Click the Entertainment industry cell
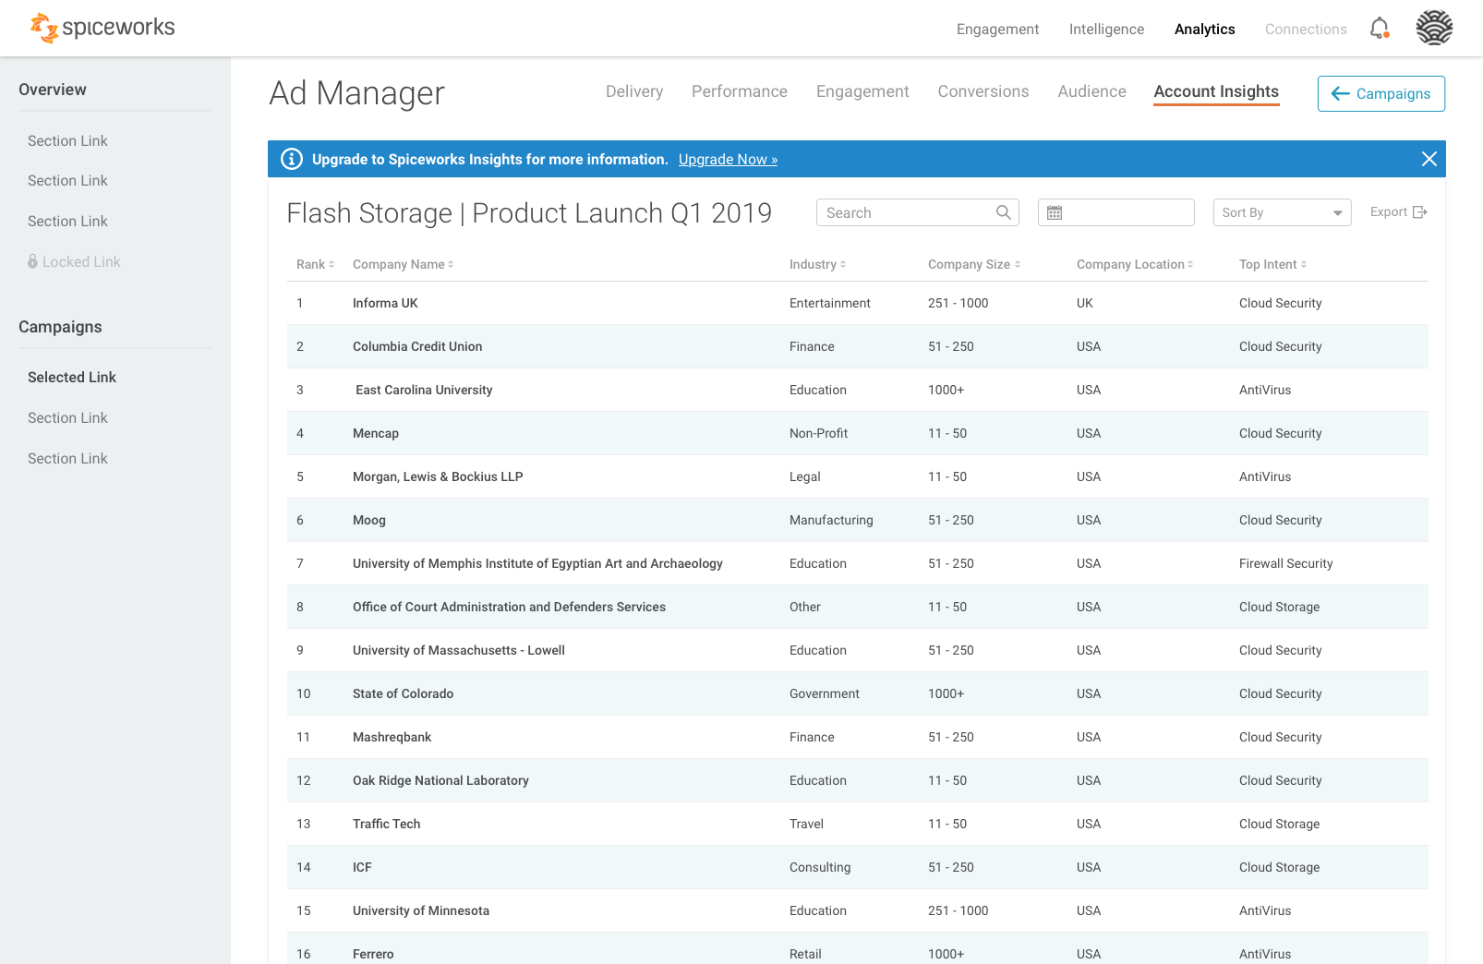Image resolution: width=1483 pixels, height=964 pixels. point(829,303)
